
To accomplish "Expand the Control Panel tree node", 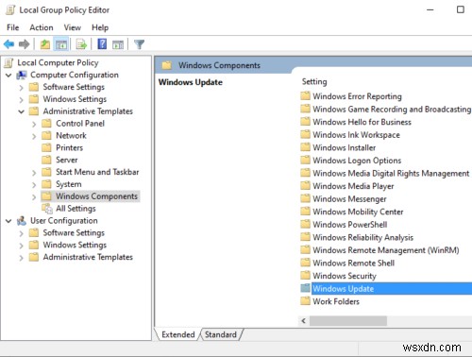I will 34,124.
